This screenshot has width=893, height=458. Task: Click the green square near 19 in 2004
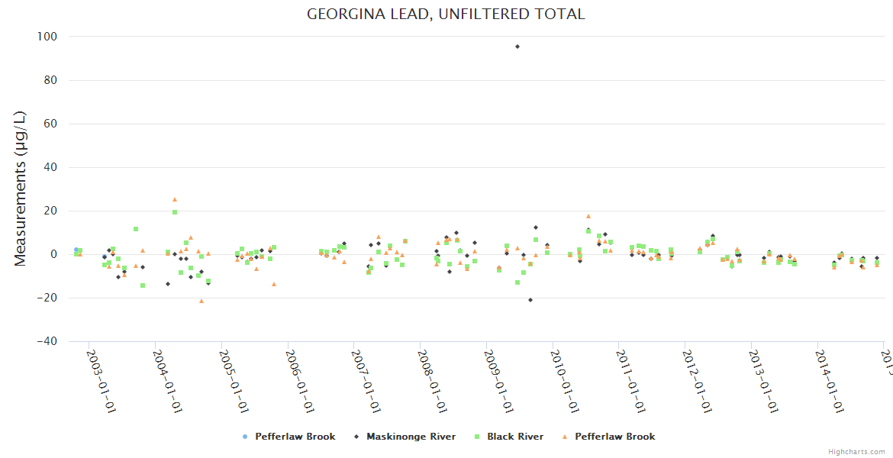pos(175,212)
